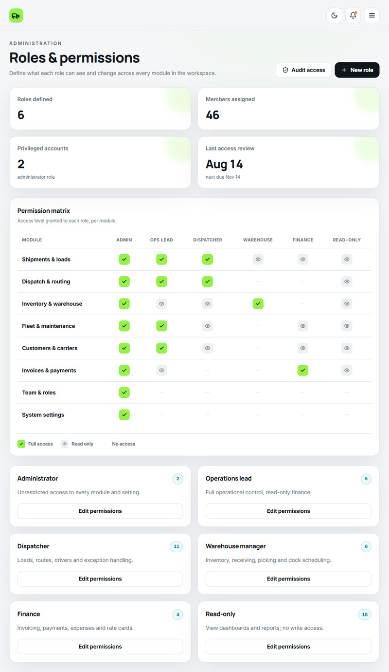Edit permissions for Warehouse manager role
Screen dimensions: 389x672
[x=288, y=579]
